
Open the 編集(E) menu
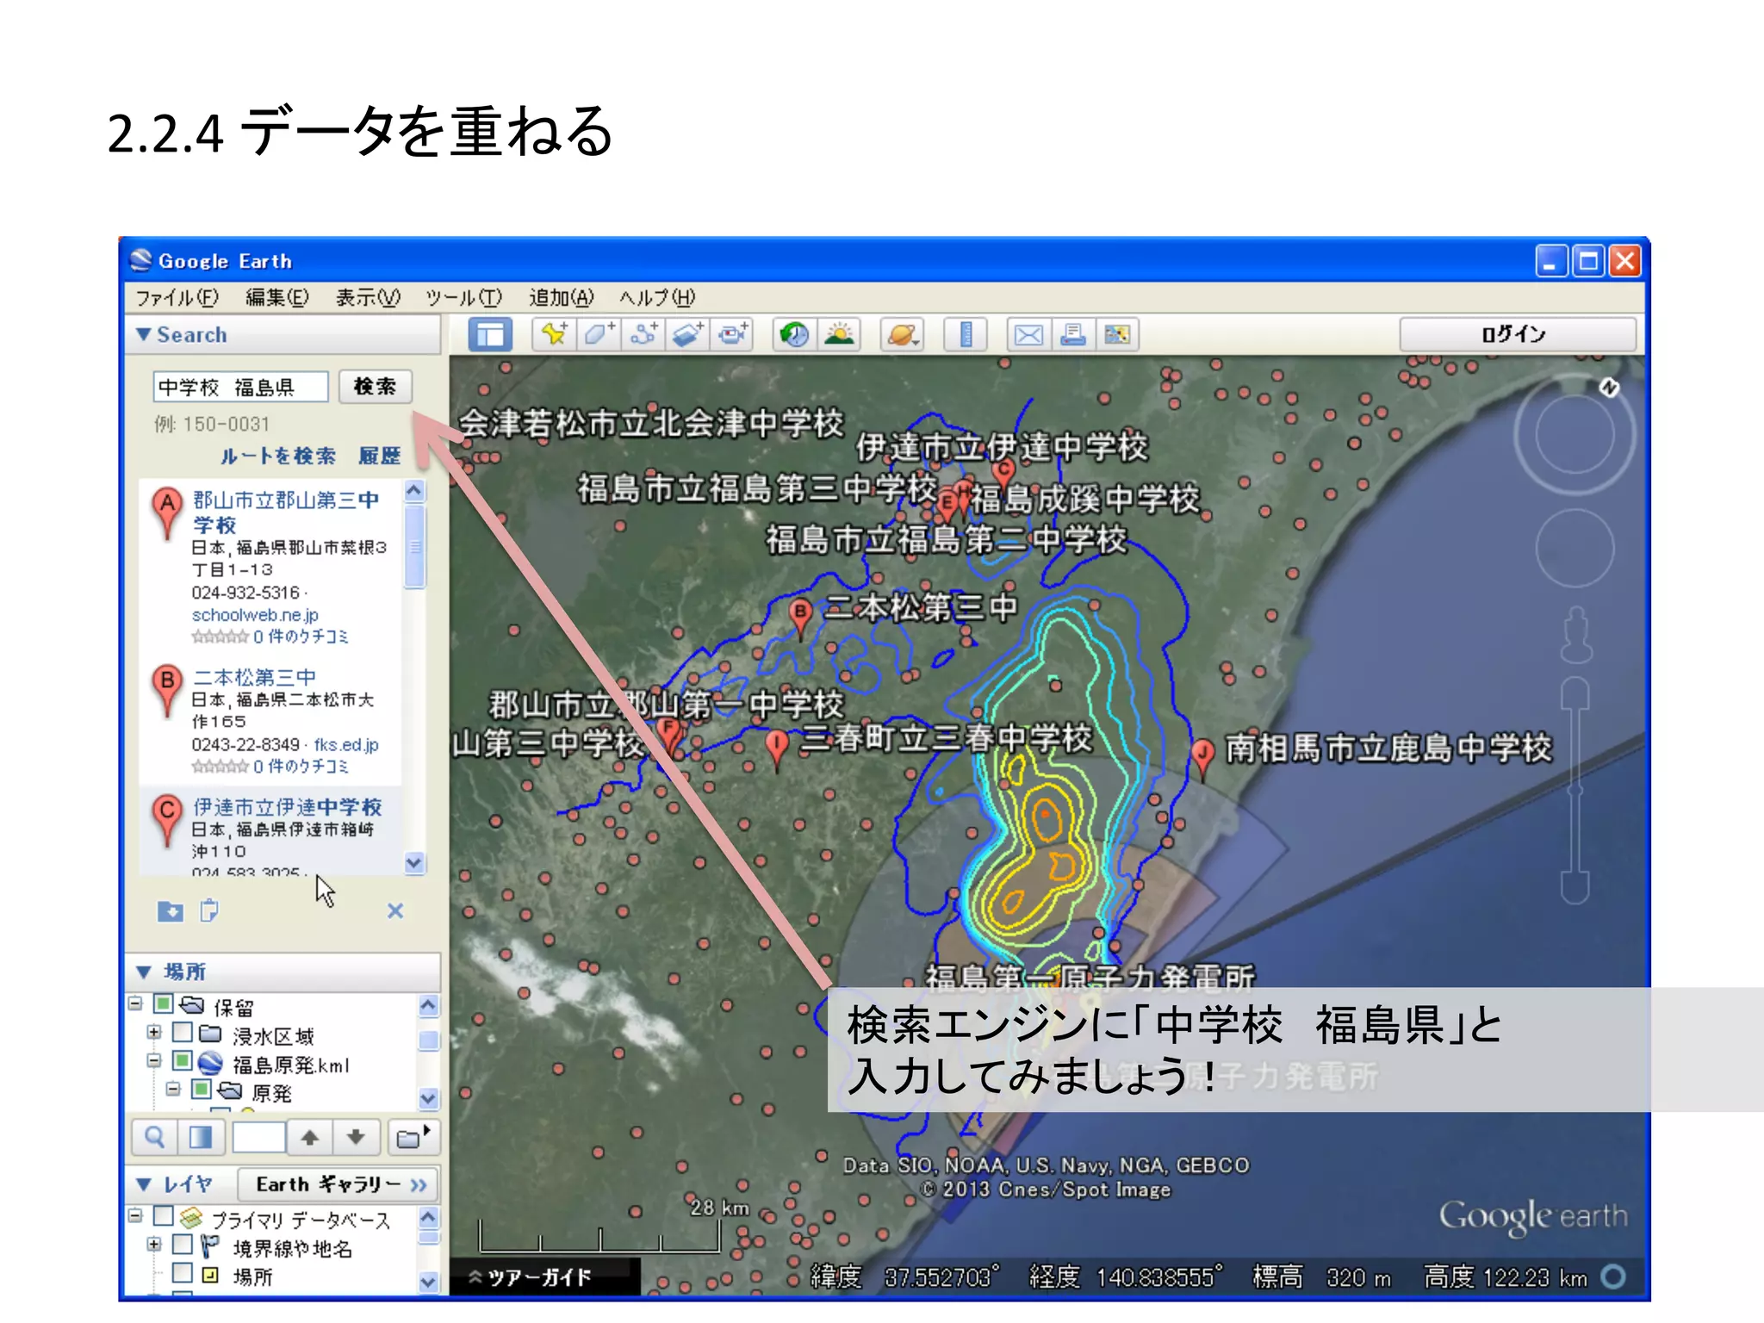[277, 298]
